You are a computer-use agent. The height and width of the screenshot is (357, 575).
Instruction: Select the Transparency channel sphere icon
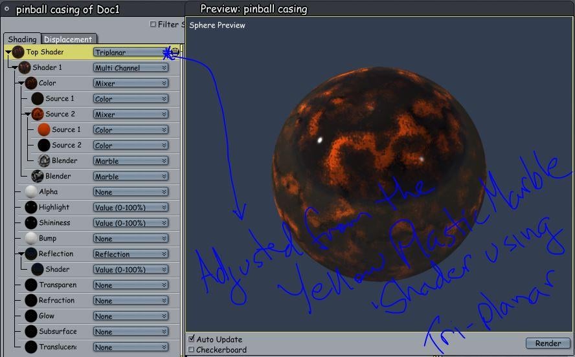pyautogui.click(x=31, y=285)
